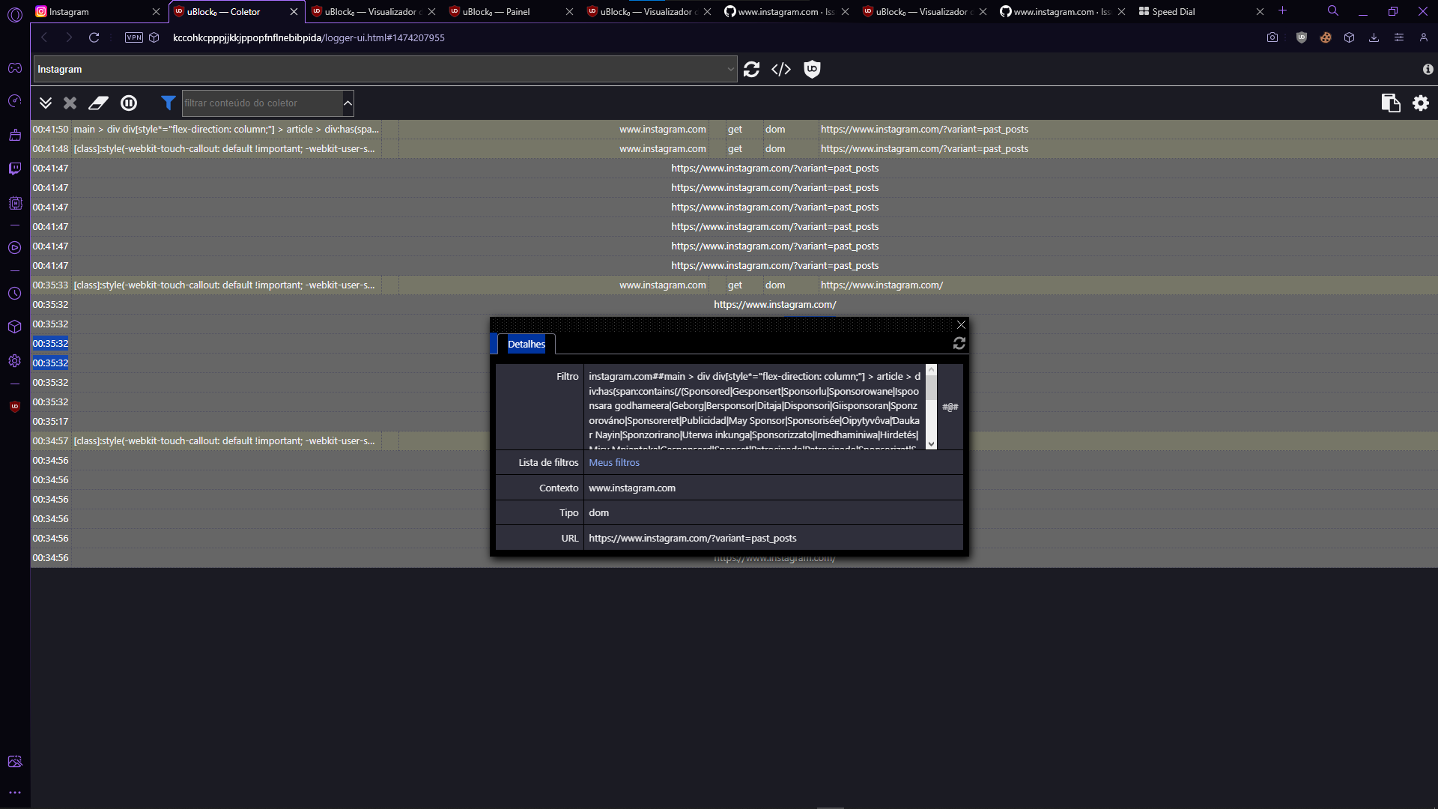Pause the logger using the pause icon

128,103
